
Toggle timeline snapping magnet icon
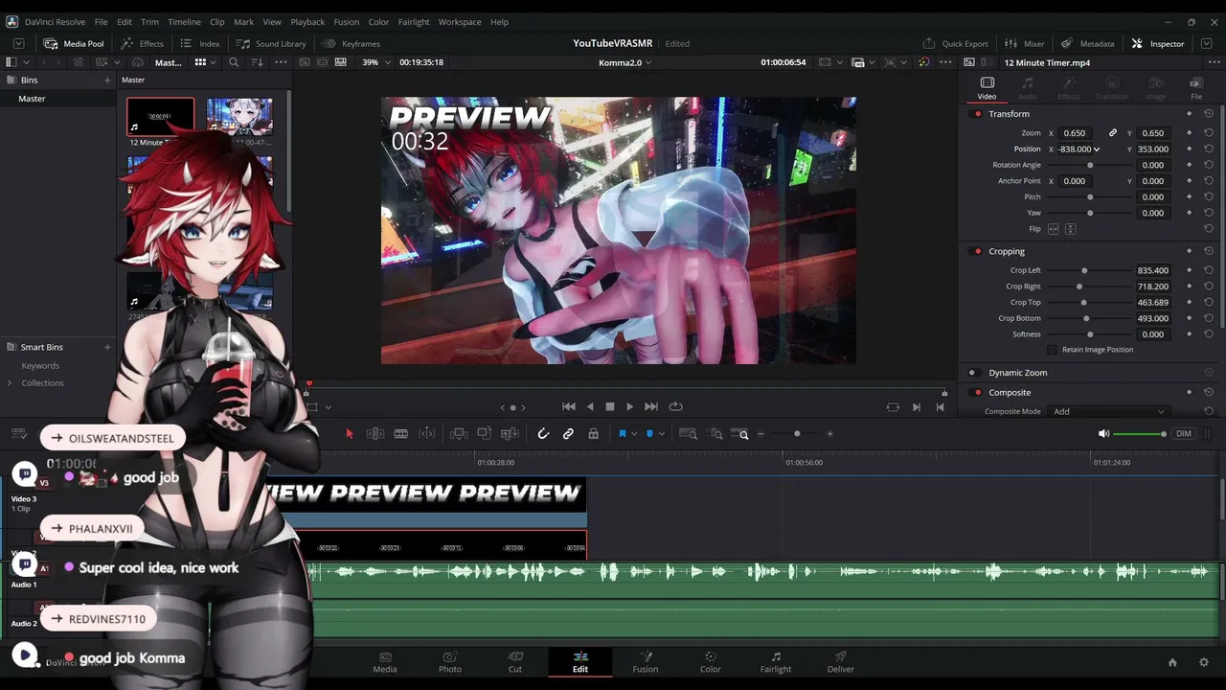coord(543,434)
